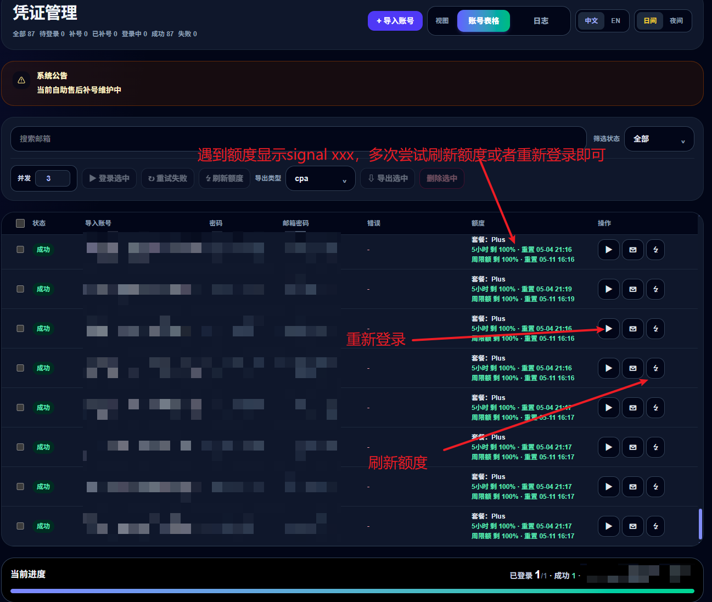Click the table's vertical scrollbar thumb
This screenshot has height=602, width=712.
pyautogui.click(x=700, y=524)
